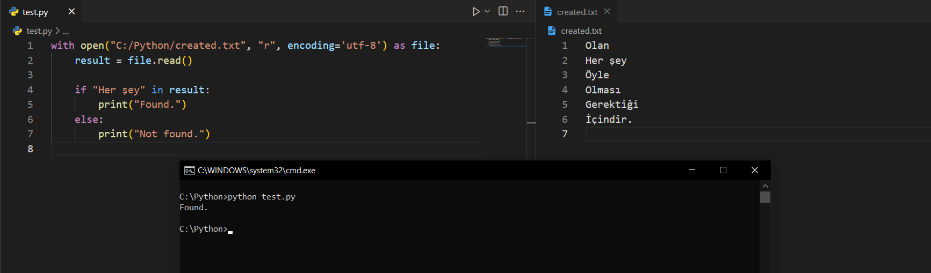Click the Python icon in the test.py breadcrumb

pos(17,31)
